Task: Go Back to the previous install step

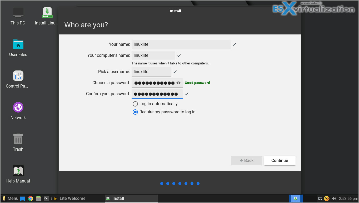Action: tap(246, 160)
